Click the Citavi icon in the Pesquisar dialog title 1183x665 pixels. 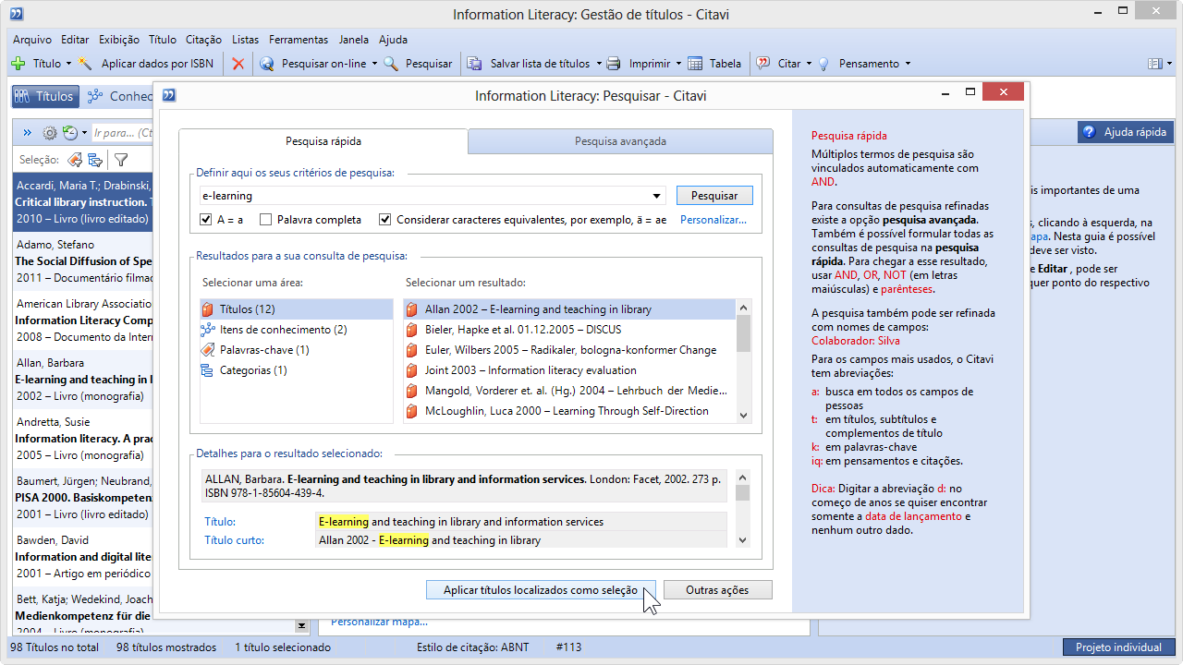[x=169, y=94]
